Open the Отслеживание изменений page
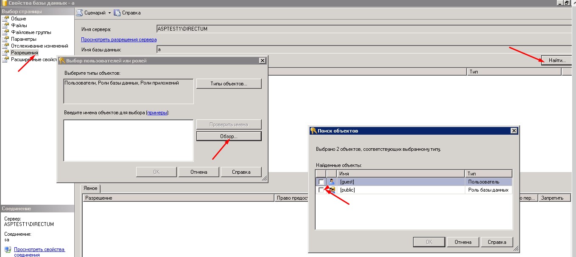 (x=39, y=46)
